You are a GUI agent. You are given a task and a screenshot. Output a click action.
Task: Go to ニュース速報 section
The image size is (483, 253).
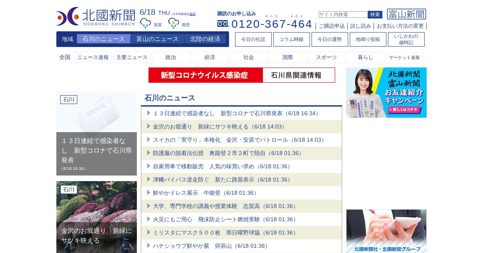coord(93,57)
